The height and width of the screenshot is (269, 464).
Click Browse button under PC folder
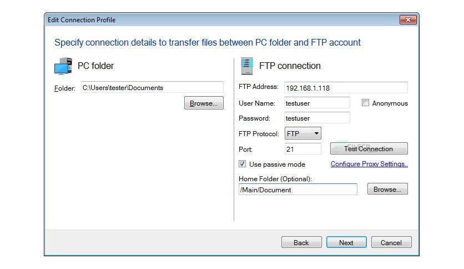(x=204, y=103)
